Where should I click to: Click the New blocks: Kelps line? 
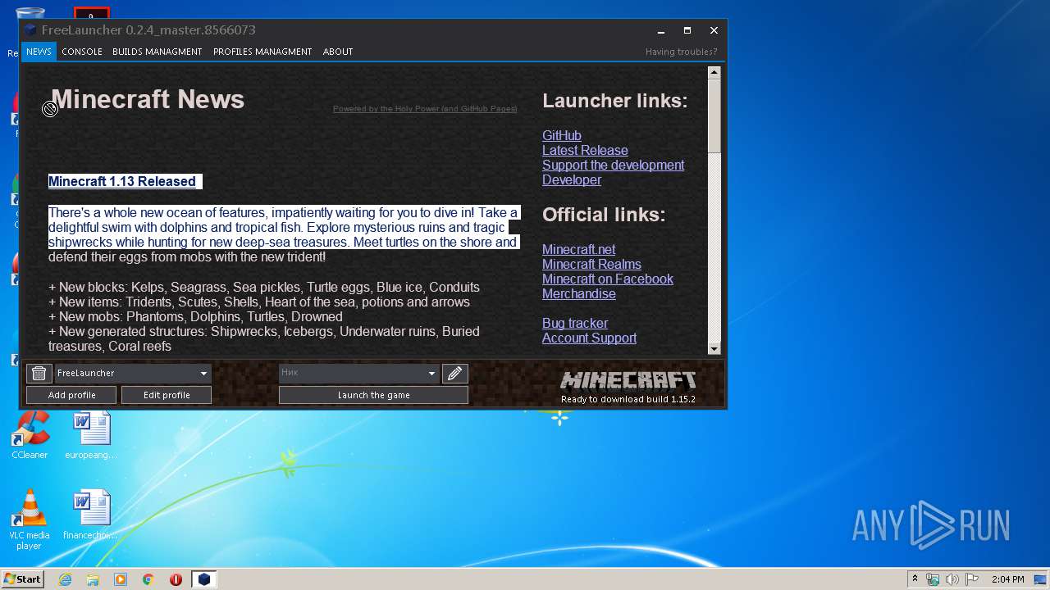click(264, 288)
